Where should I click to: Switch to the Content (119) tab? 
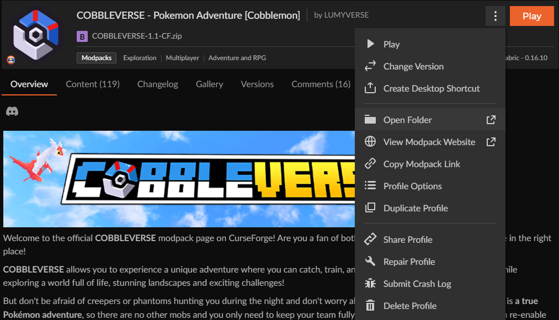click(x=93, y=84)
